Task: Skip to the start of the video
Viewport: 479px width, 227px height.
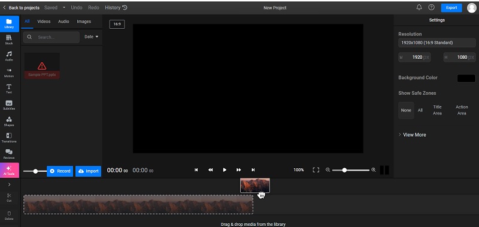Action: [x=196, y=170]
